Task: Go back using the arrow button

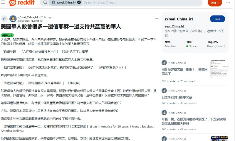Action: point(4,19)
